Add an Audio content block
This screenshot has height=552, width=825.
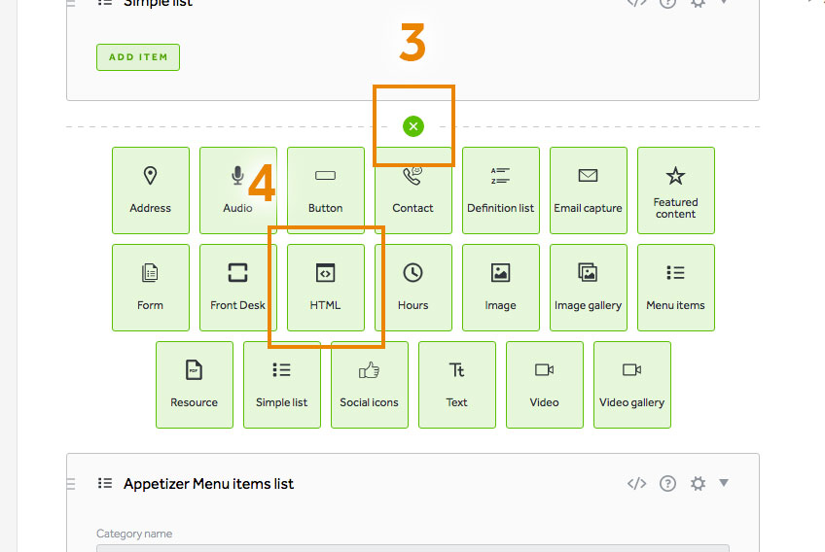point(237,190)
